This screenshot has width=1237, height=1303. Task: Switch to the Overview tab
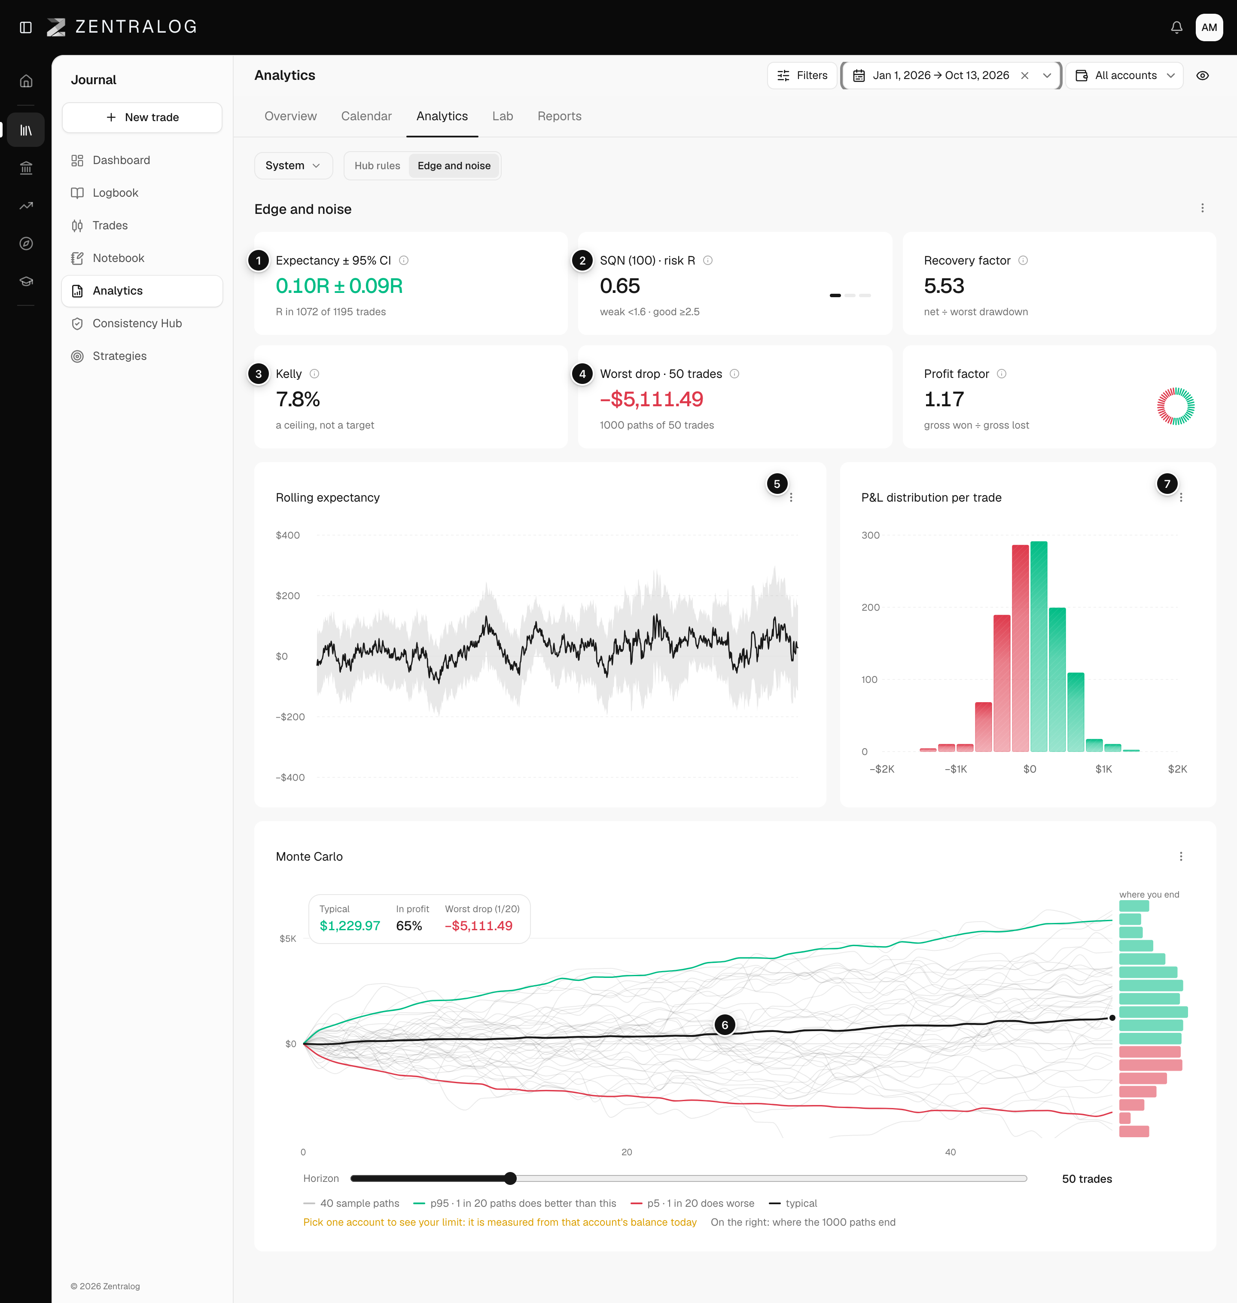coord(290,116)
